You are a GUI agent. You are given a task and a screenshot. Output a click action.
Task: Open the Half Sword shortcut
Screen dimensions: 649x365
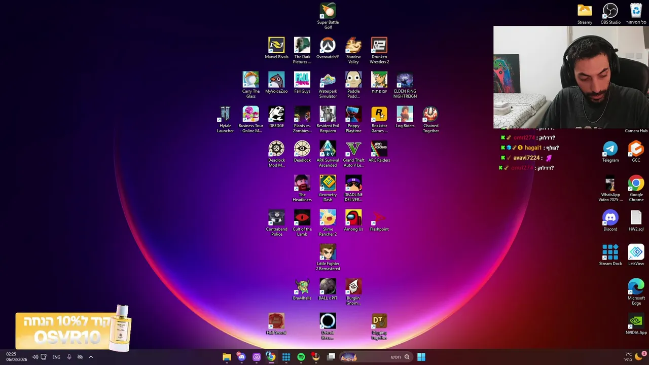pos(276,324)
